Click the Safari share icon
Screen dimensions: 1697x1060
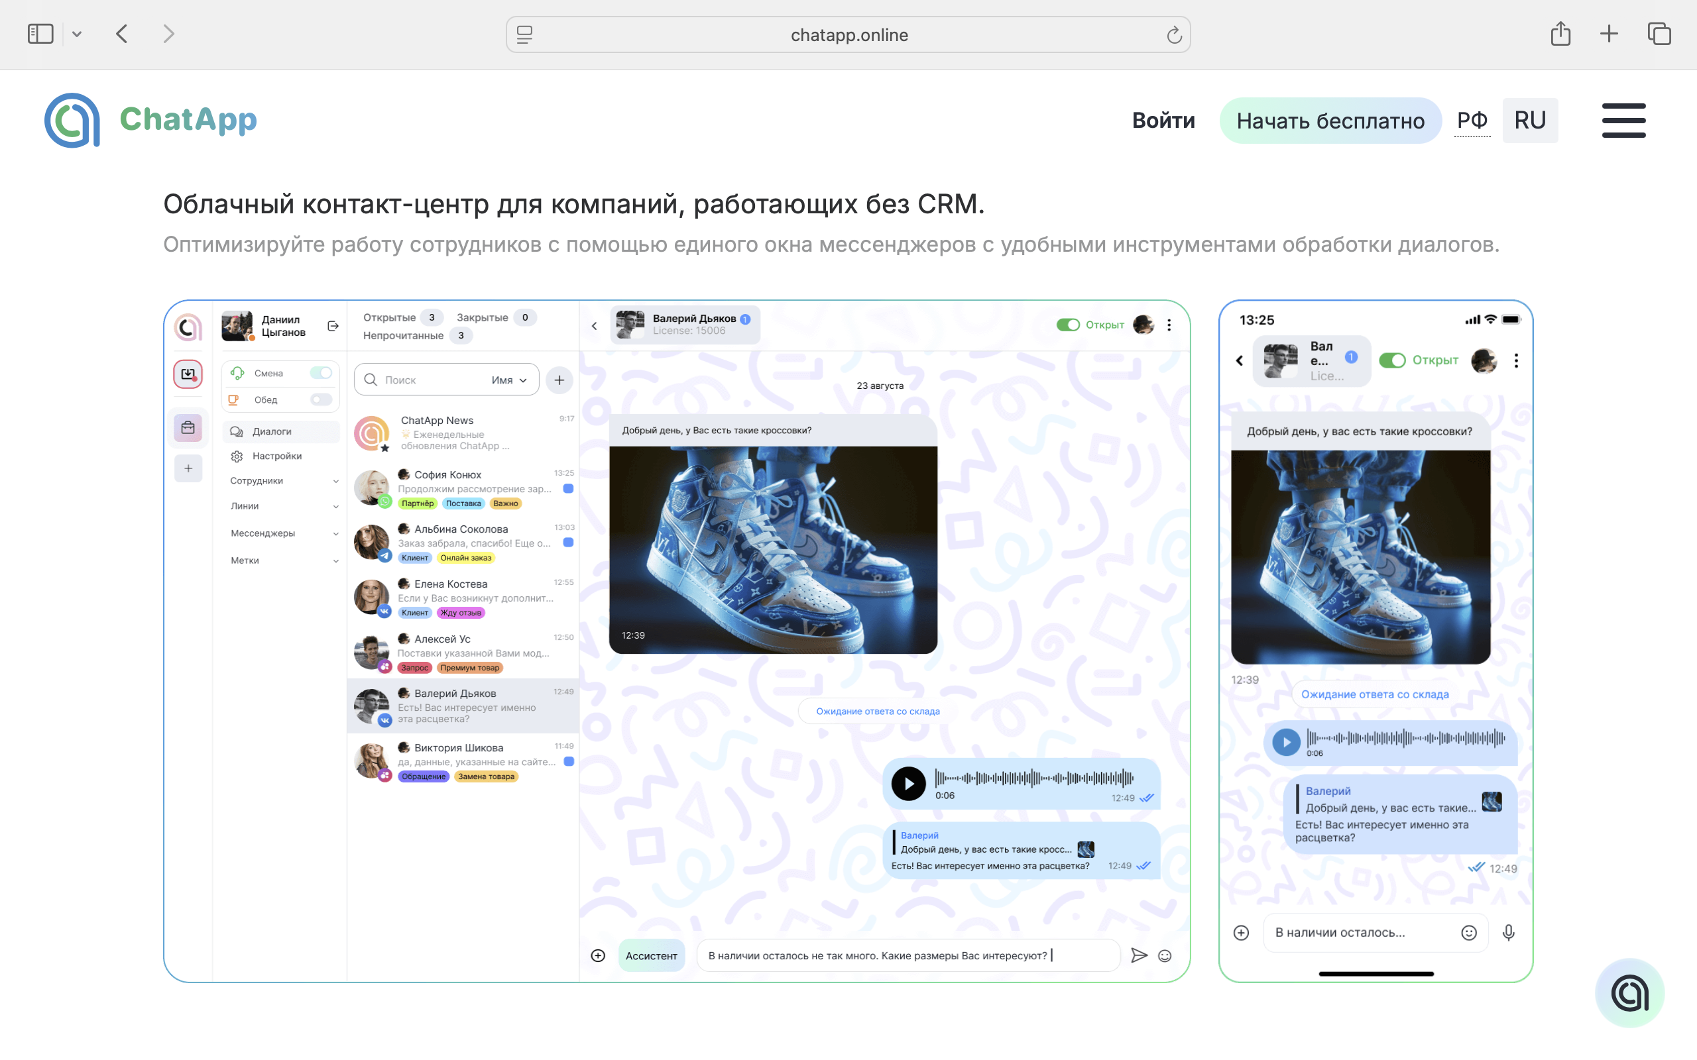pyautogui.click(x=1560, y=34)
